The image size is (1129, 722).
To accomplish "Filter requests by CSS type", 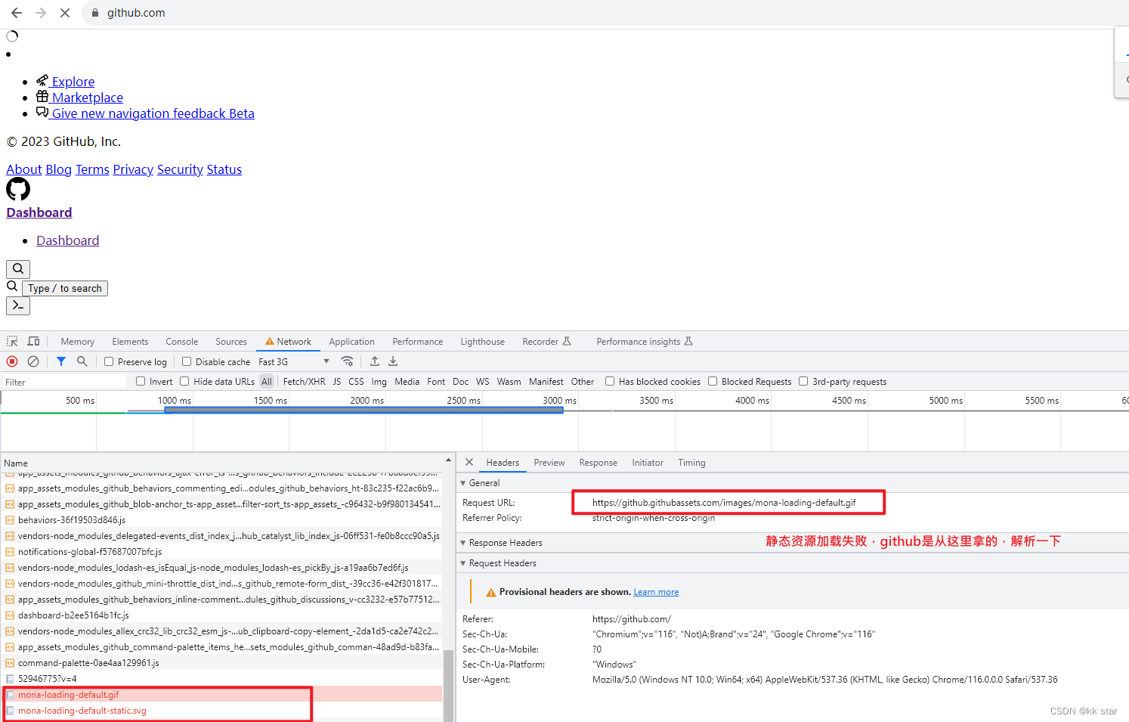I will [356, 382].
